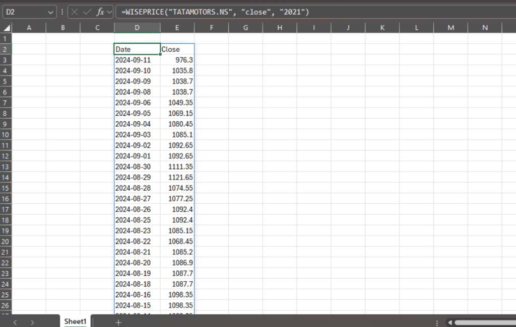Click the Enter checkmark in formula bar
This screenshot has height=327, width=516.
coord(88,12)
